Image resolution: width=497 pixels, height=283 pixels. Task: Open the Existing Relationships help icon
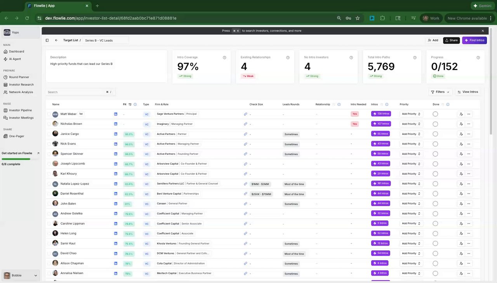(288, 58)
